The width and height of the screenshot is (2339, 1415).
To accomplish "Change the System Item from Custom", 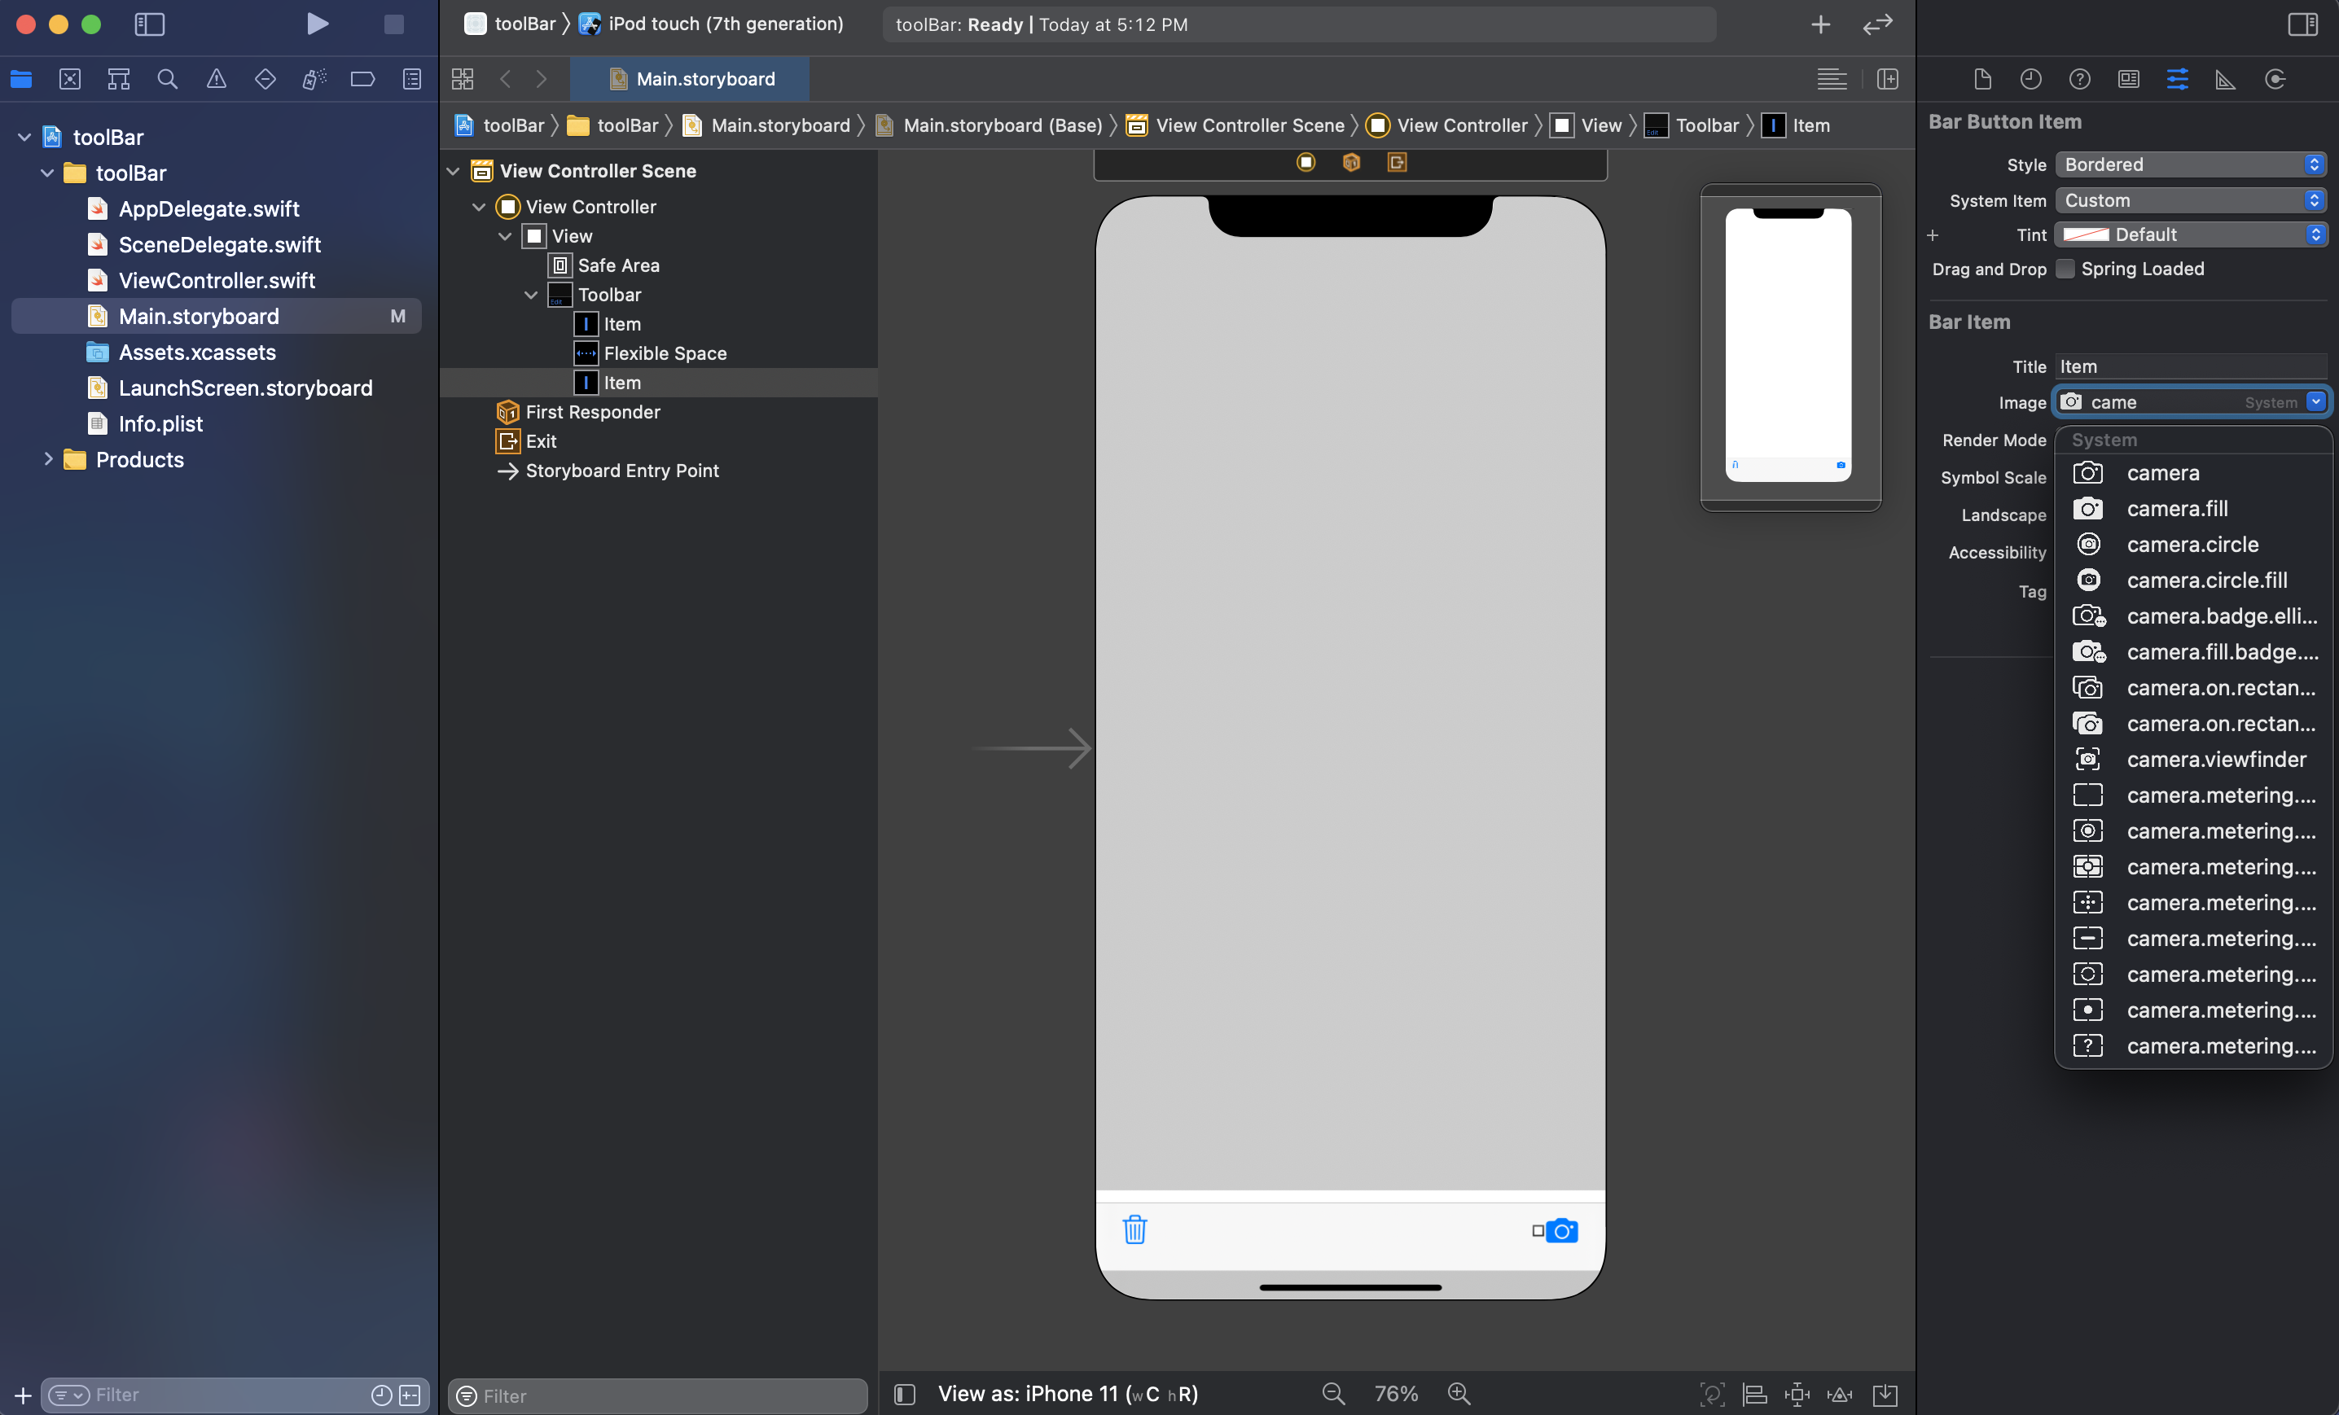I will (x=2190, y=200).
